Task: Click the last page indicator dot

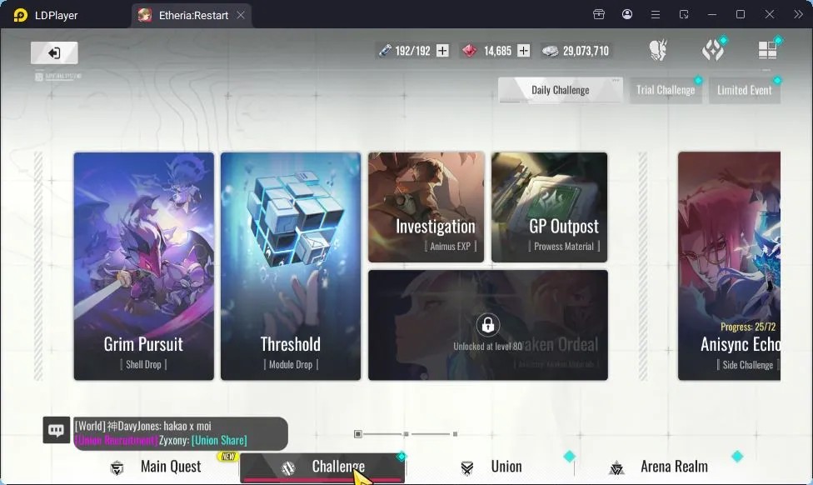Action: click(x=455, y=433)
